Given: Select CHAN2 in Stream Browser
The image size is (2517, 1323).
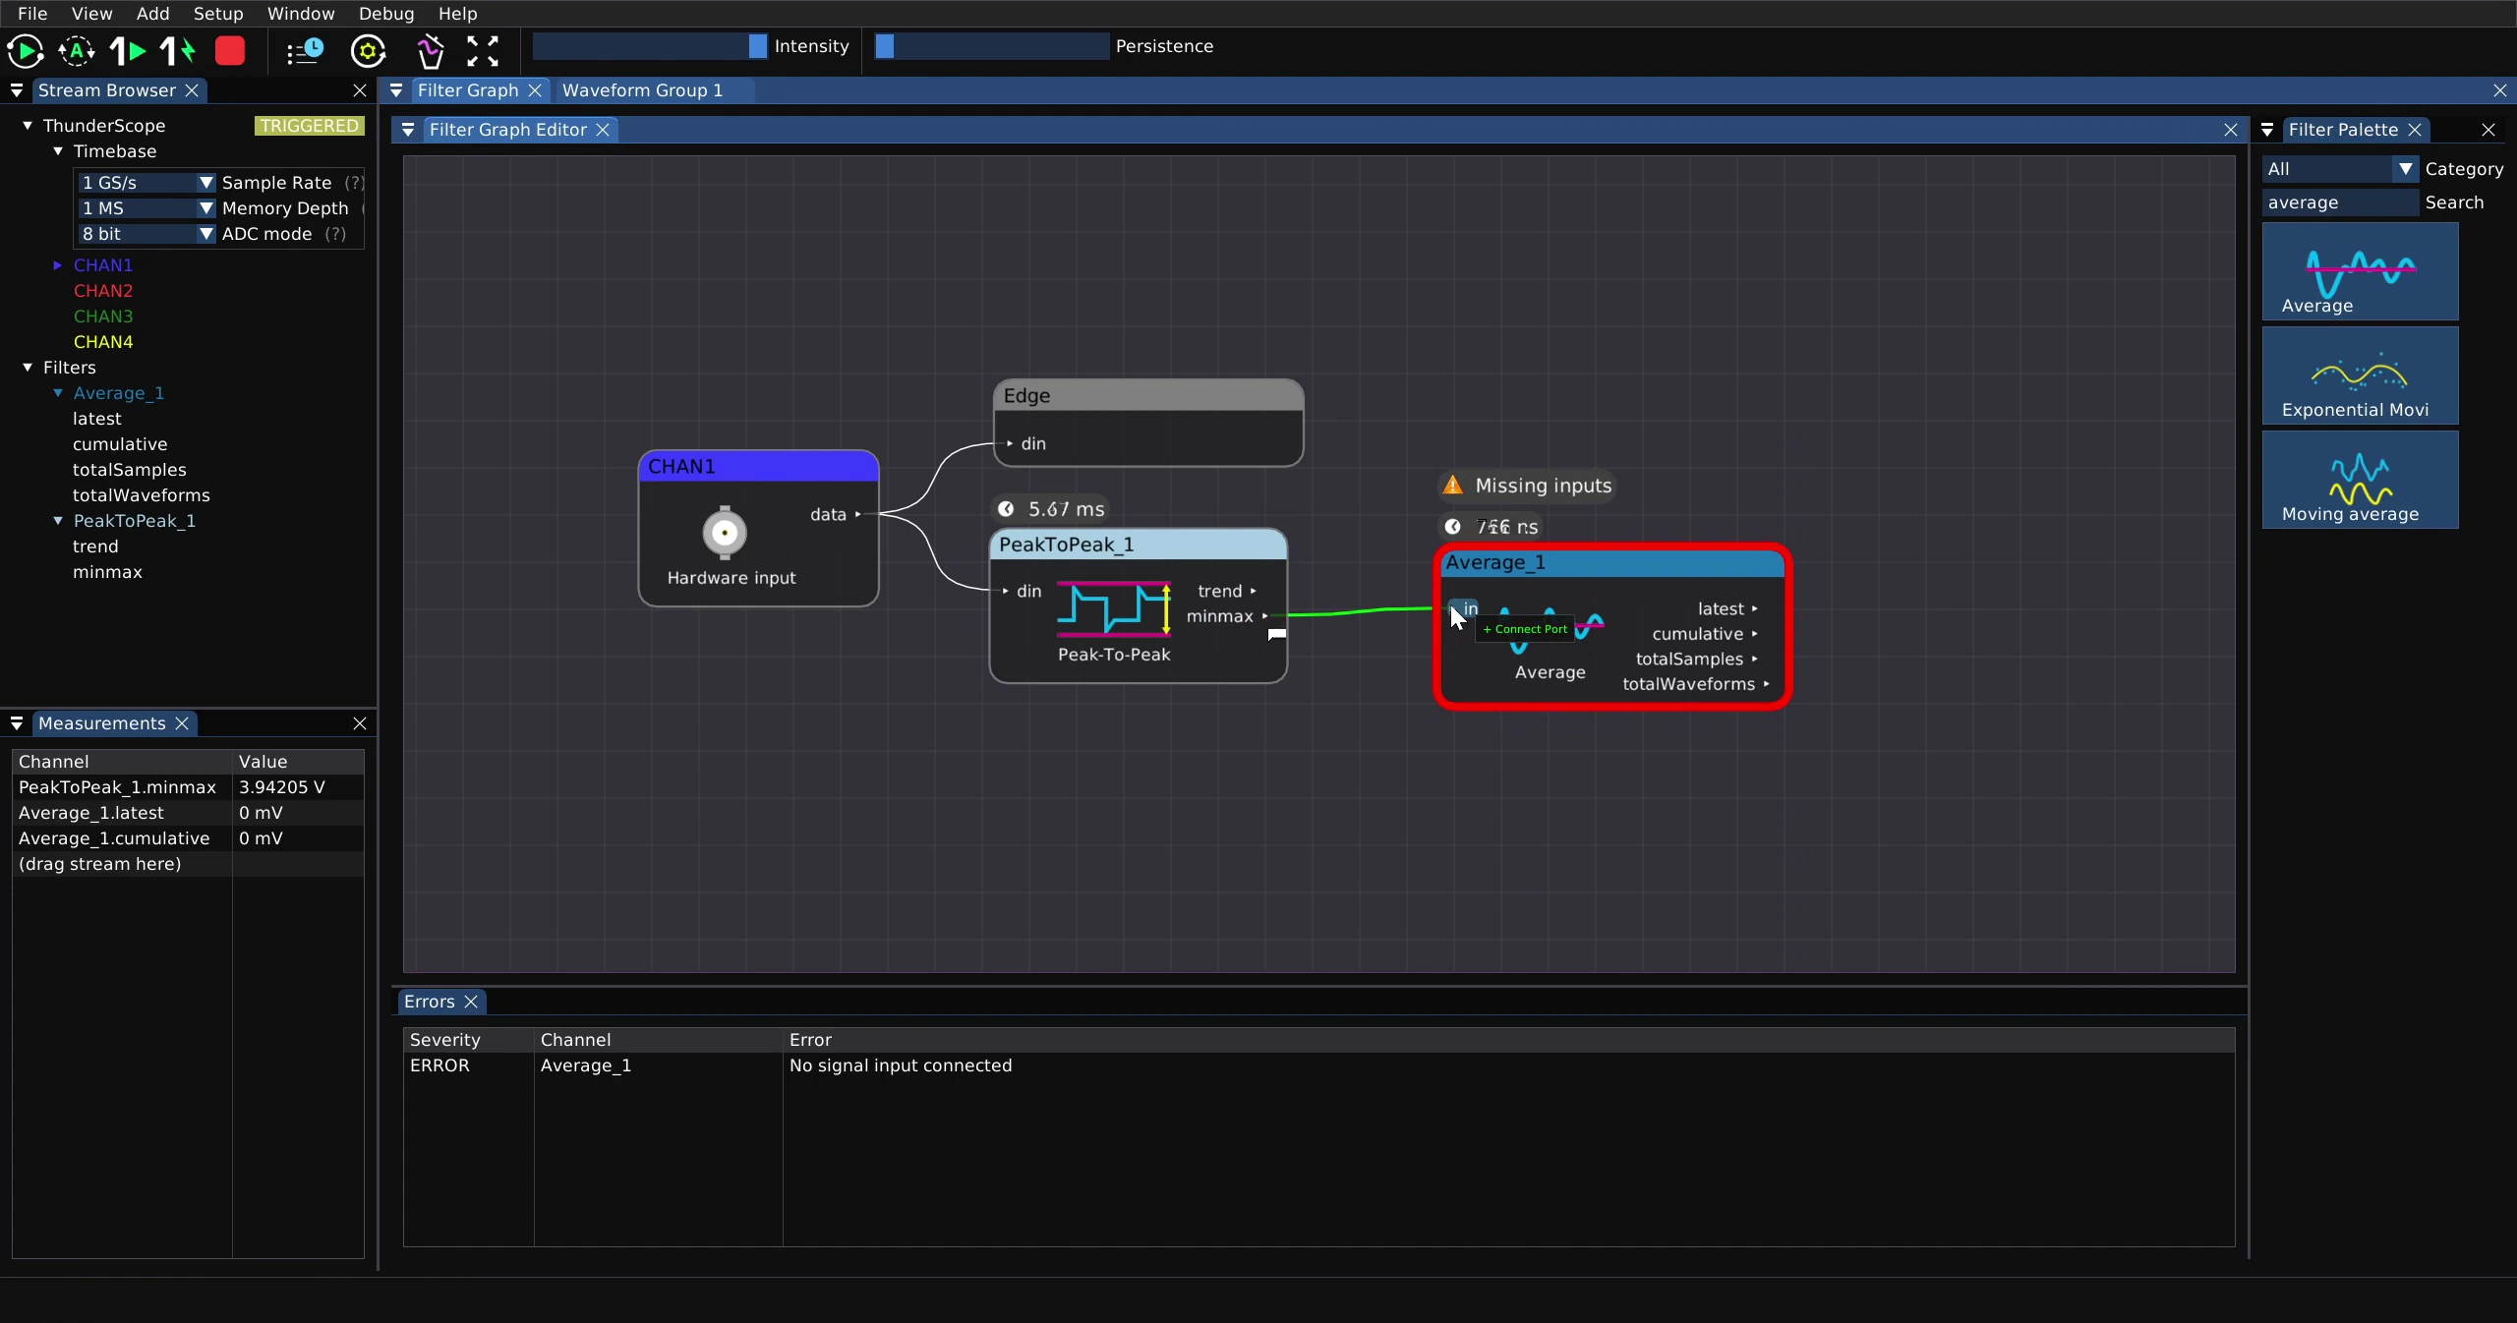Looking at the screenshot, I should pyautogui.click(x=103, y=291).
